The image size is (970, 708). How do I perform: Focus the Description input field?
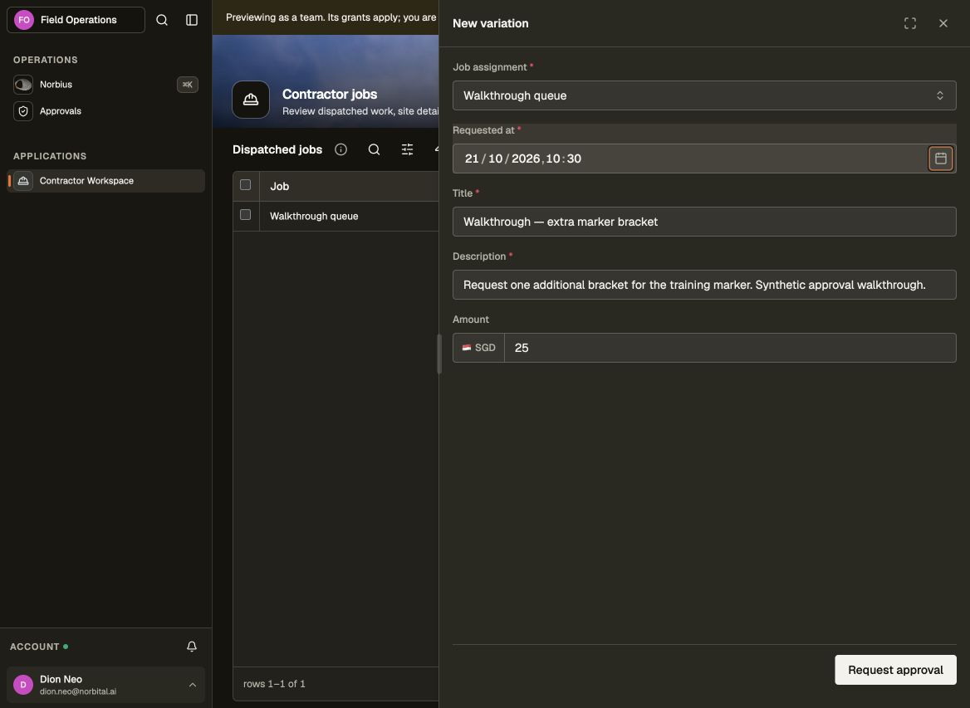point(704,285)
